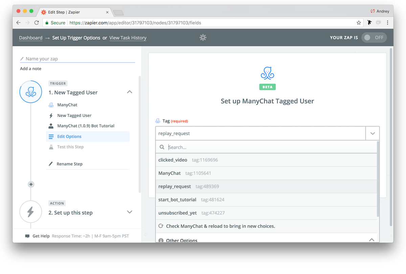Image resolution: width=406 pixels, height=274 pixels.
Task: Bookmark this page with the star icon
Action: coord(359,23)
